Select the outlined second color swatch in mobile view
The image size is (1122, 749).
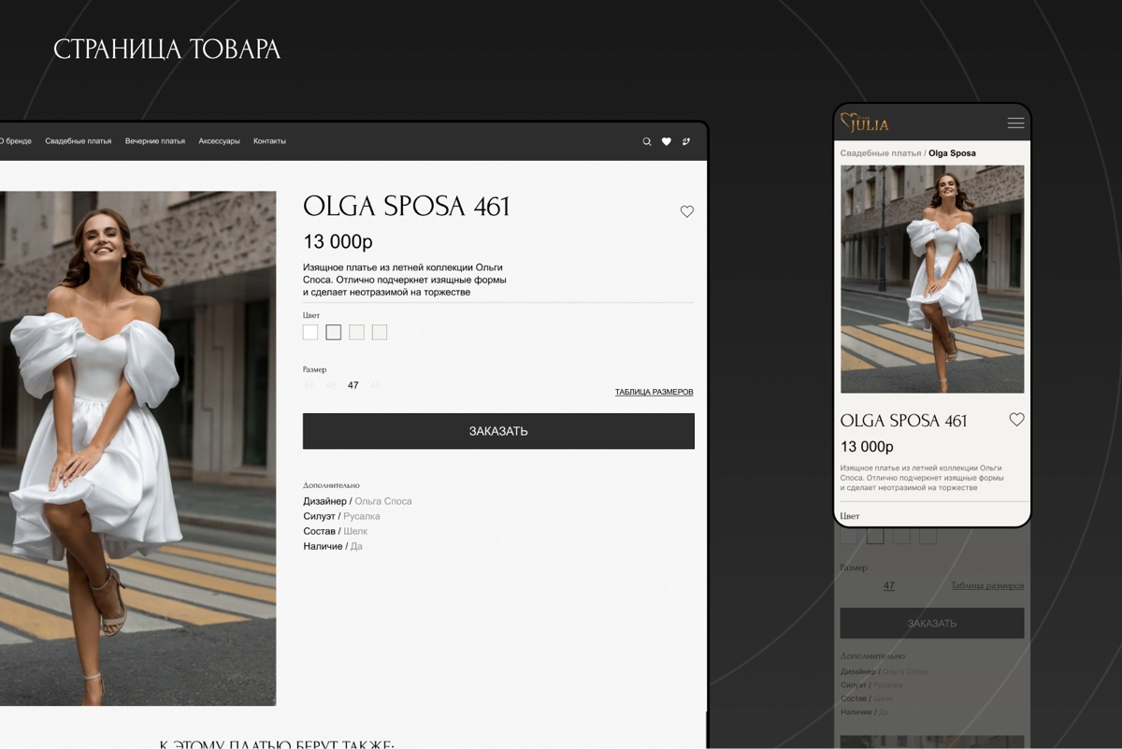click(875, 536)
